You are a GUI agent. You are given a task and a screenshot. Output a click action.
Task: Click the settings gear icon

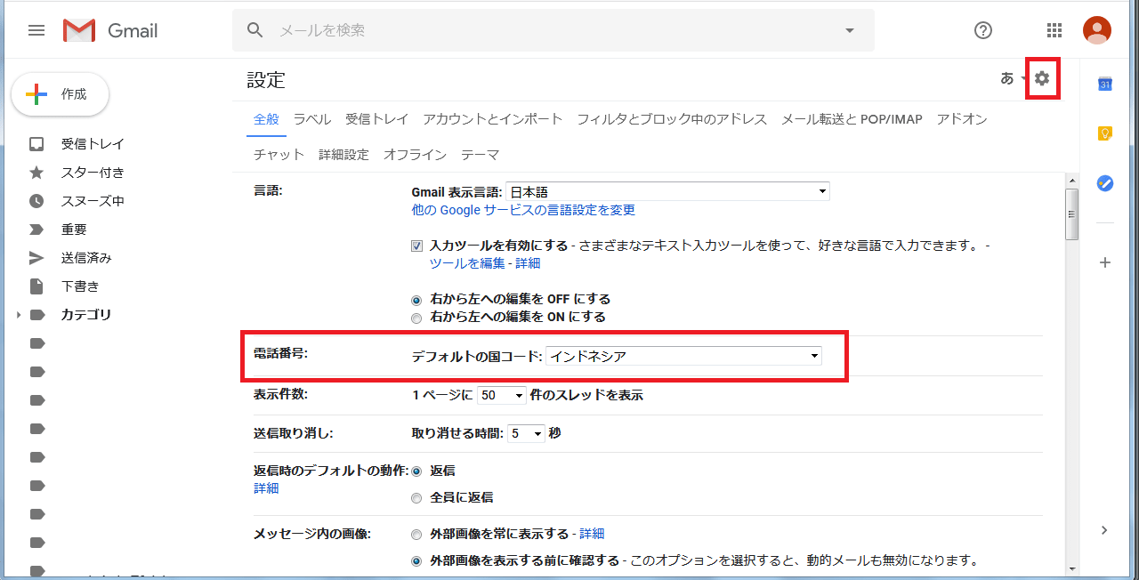1042,78
